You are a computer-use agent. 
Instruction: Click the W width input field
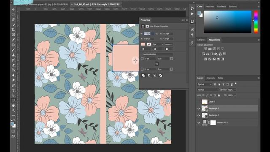pos(149,34)
